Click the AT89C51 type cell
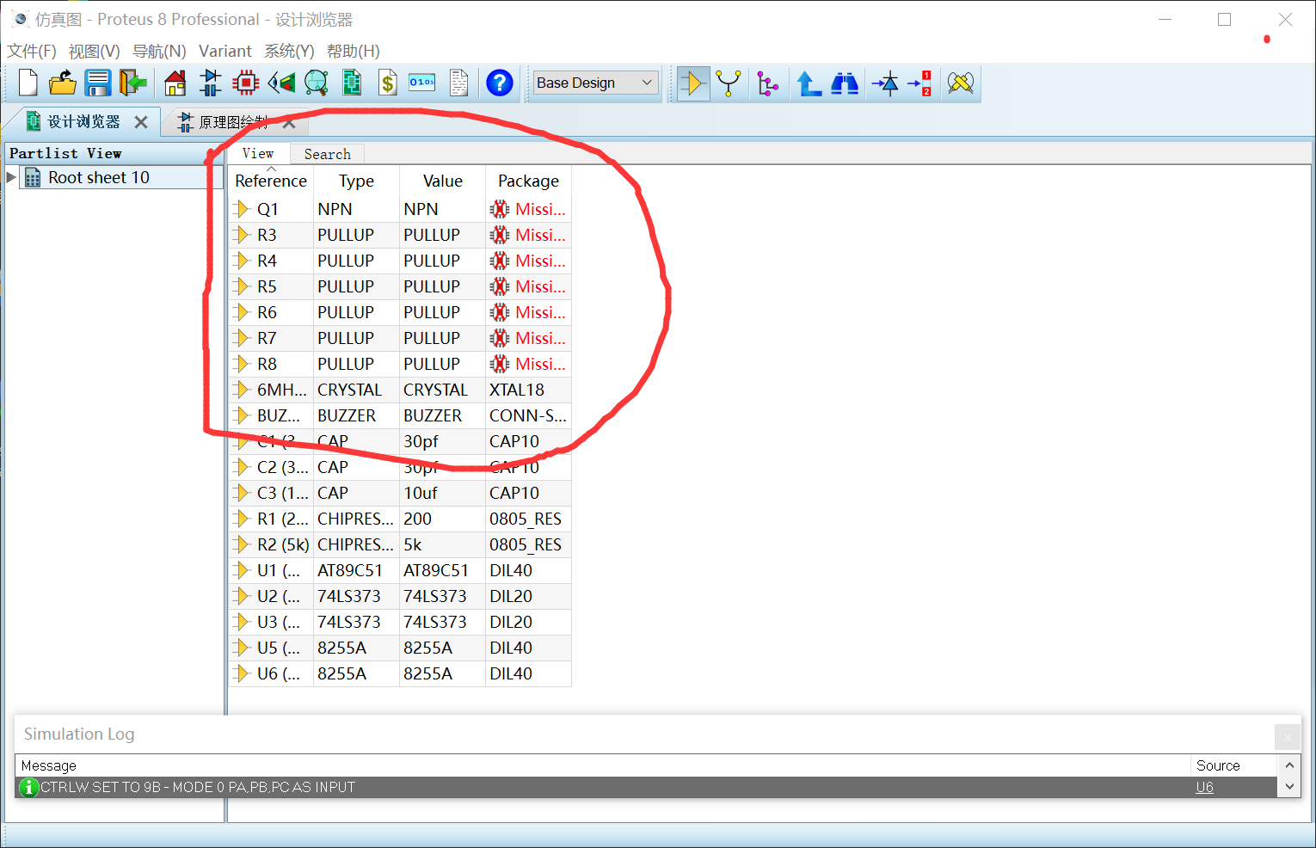This screenshot has width=1316, height=848. [x=356, y=570]
